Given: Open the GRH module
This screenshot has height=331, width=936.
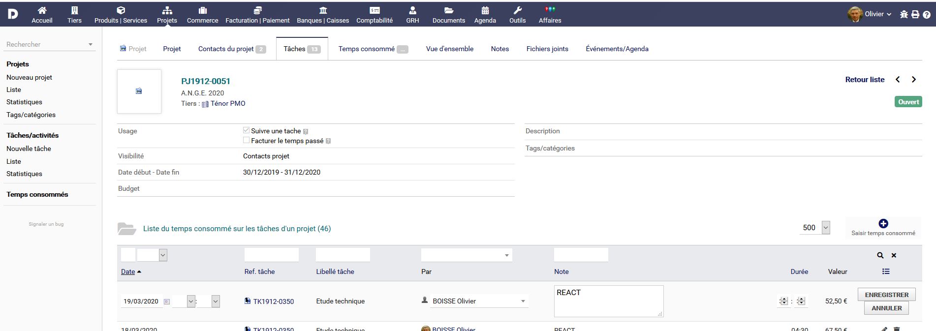Looking at the screenshot, I should [412, 15].
